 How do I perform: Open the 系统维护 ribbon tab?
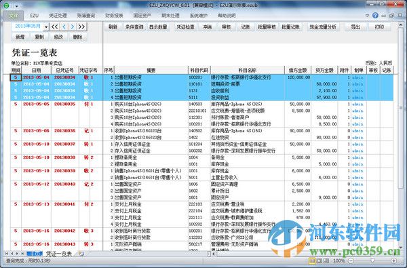[199, 16]
